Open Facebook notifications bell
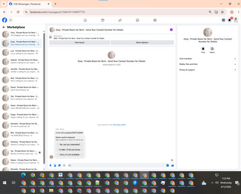Viewport: 241px width, 194px height. click(x=229, y=20)
